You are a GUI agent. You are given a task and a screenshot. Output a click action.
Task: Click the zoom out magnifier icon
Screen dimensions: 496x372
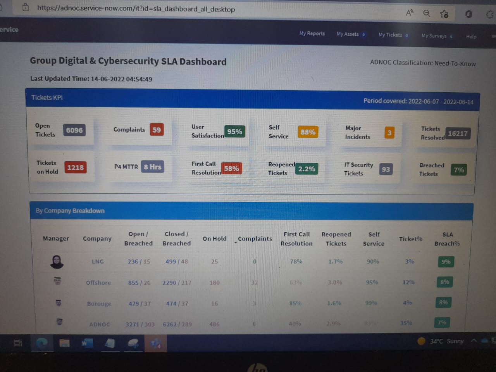[427, 13]
